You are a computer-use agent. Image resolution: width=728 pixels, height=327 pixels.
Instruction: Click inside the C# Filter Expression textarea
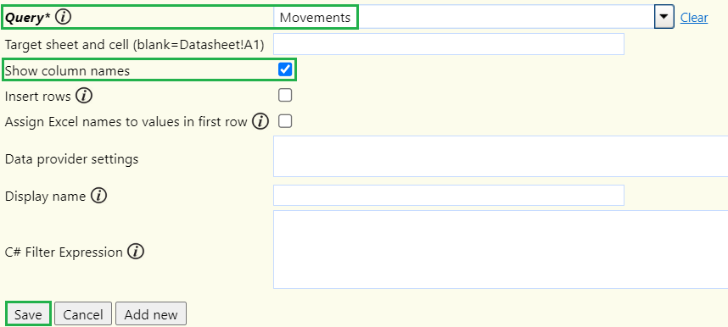(501, 250)
